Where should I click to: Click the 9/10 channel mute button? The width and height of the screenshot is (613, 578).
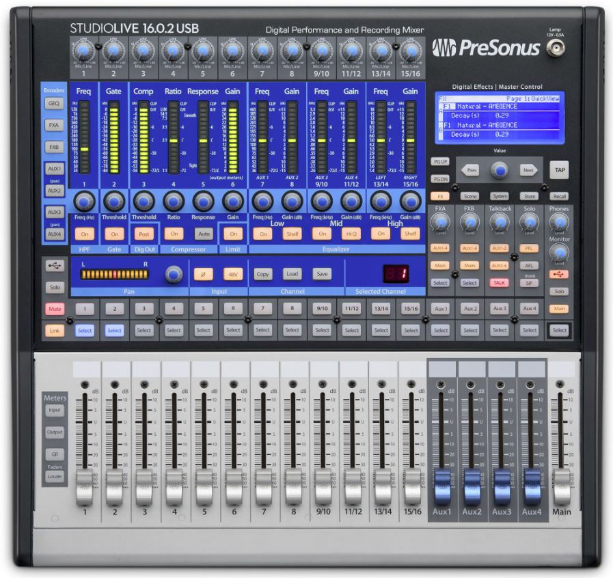click(322, 308)
